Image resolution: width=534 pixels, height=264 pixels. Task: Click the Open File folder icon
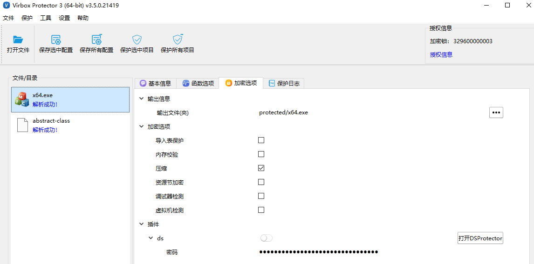pyautogui.click(x=18, y=40)
